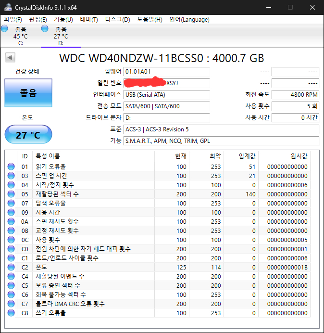Click the 최악 column header
Image resolution: width=324 pixels, height=333 pixels.
pyautogui.click(x=206, y=156)
